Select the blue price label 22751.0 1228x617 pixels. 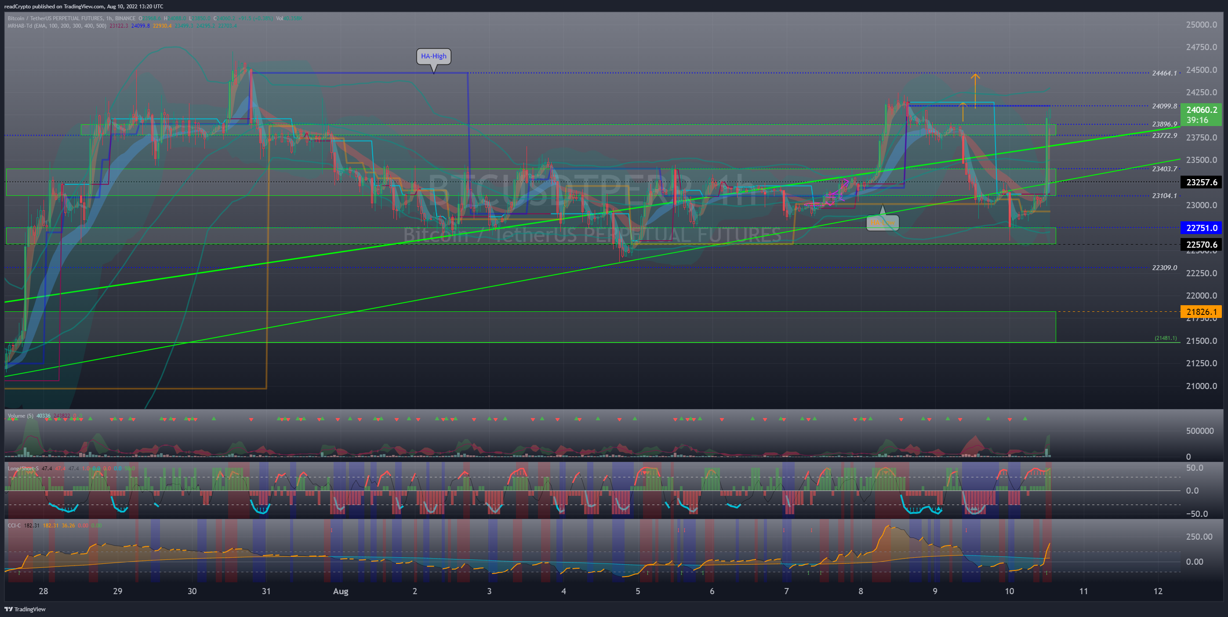[1201, 228]
